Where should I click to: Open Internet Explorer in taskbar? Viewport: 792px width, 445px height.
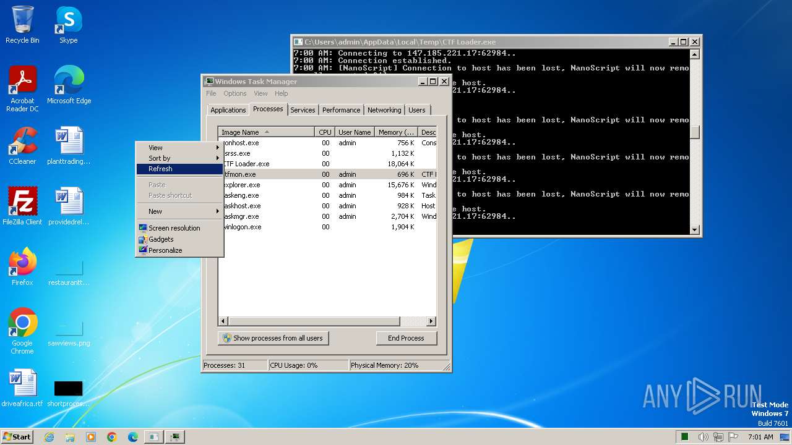49,437
